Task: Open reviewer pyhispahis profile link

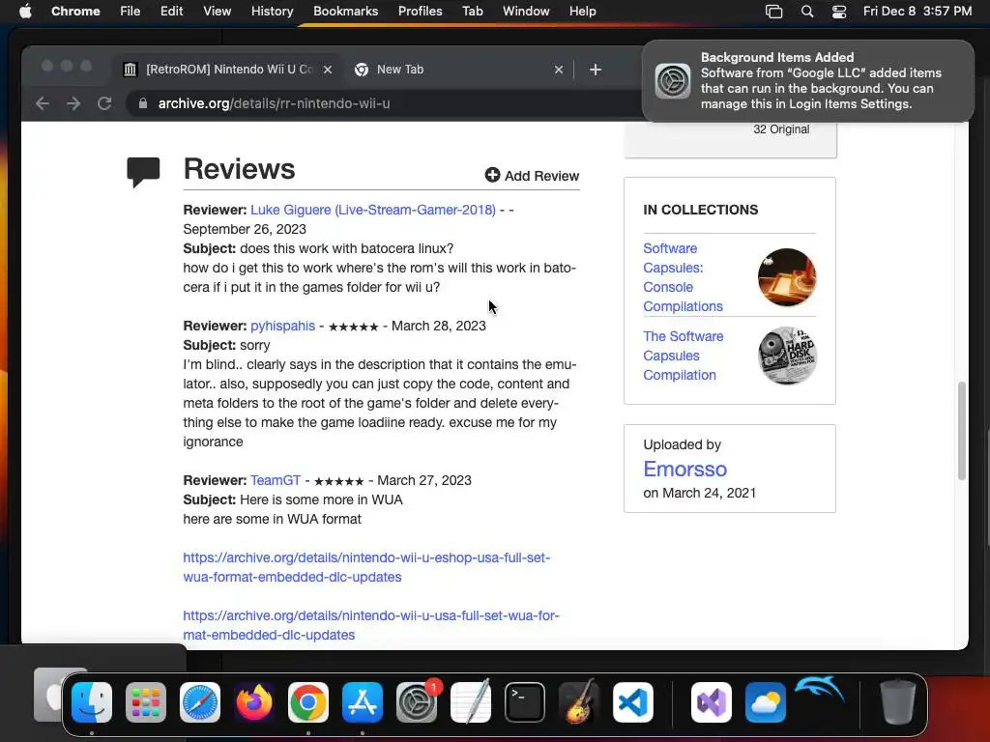Action: point(283,326)
